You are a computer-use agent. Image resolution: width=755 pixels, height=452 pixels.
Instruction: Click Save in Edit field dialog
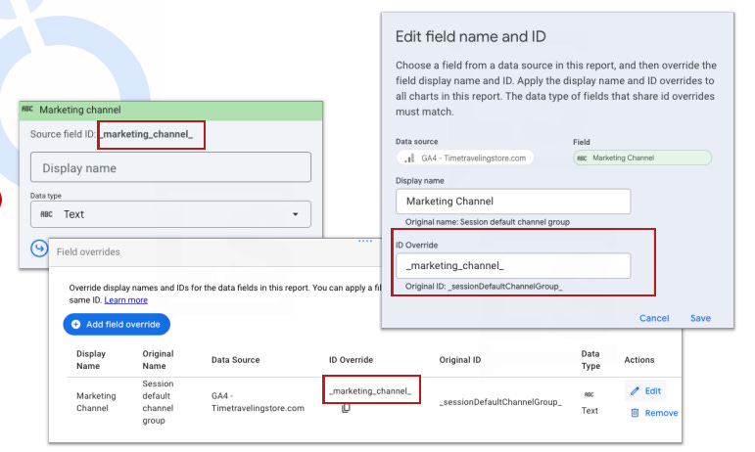point(700,318)
